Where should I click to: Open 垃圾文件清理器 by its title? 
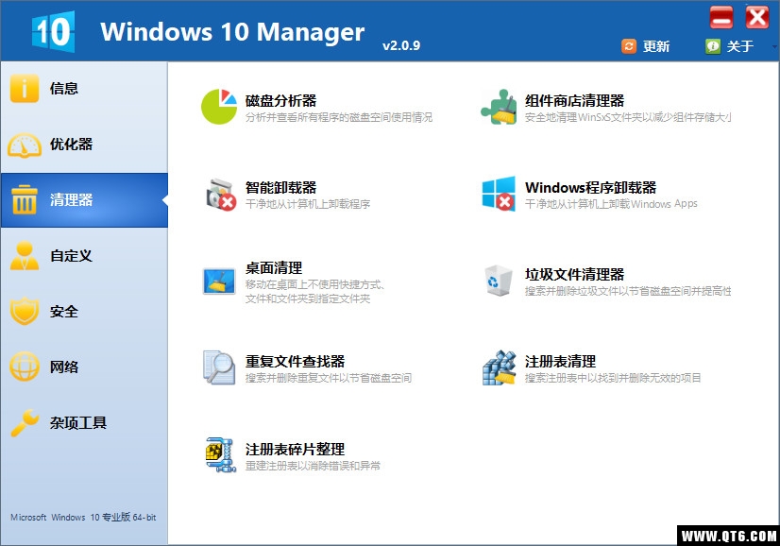tap(574, 274)
